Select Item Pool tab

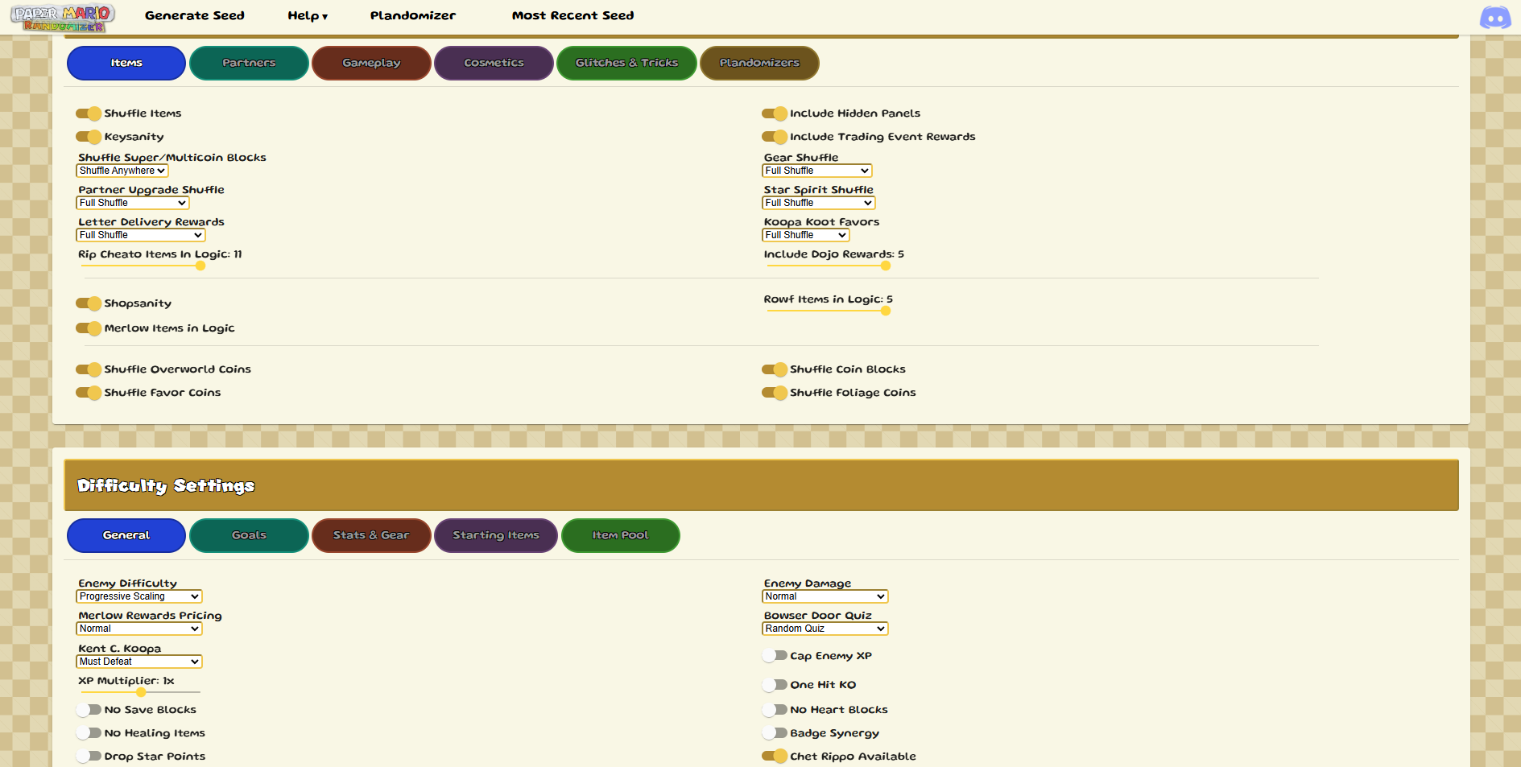coord(621,535)
